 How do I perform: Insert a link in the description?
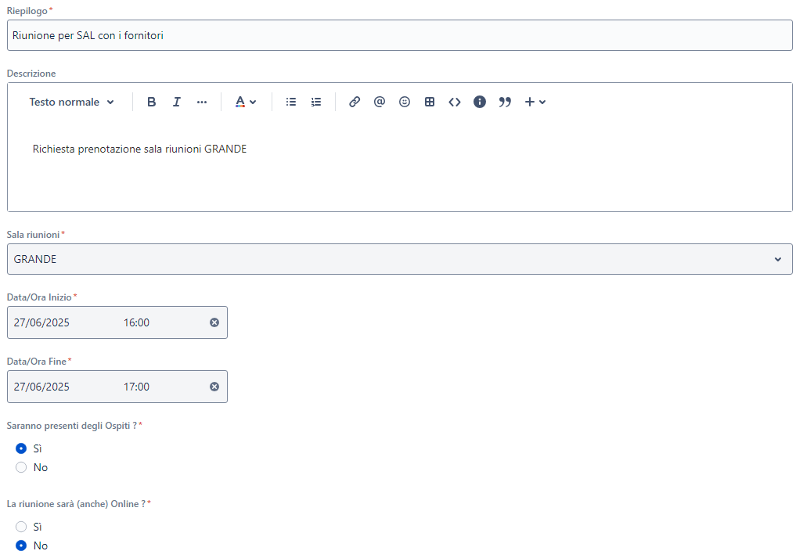click(355, 102)
